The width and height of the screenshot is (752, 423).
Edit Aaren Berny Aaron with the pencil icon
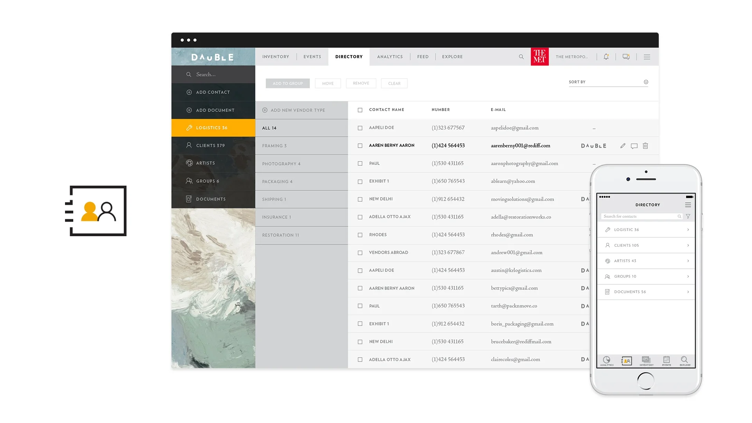click(x=623, y=146)
